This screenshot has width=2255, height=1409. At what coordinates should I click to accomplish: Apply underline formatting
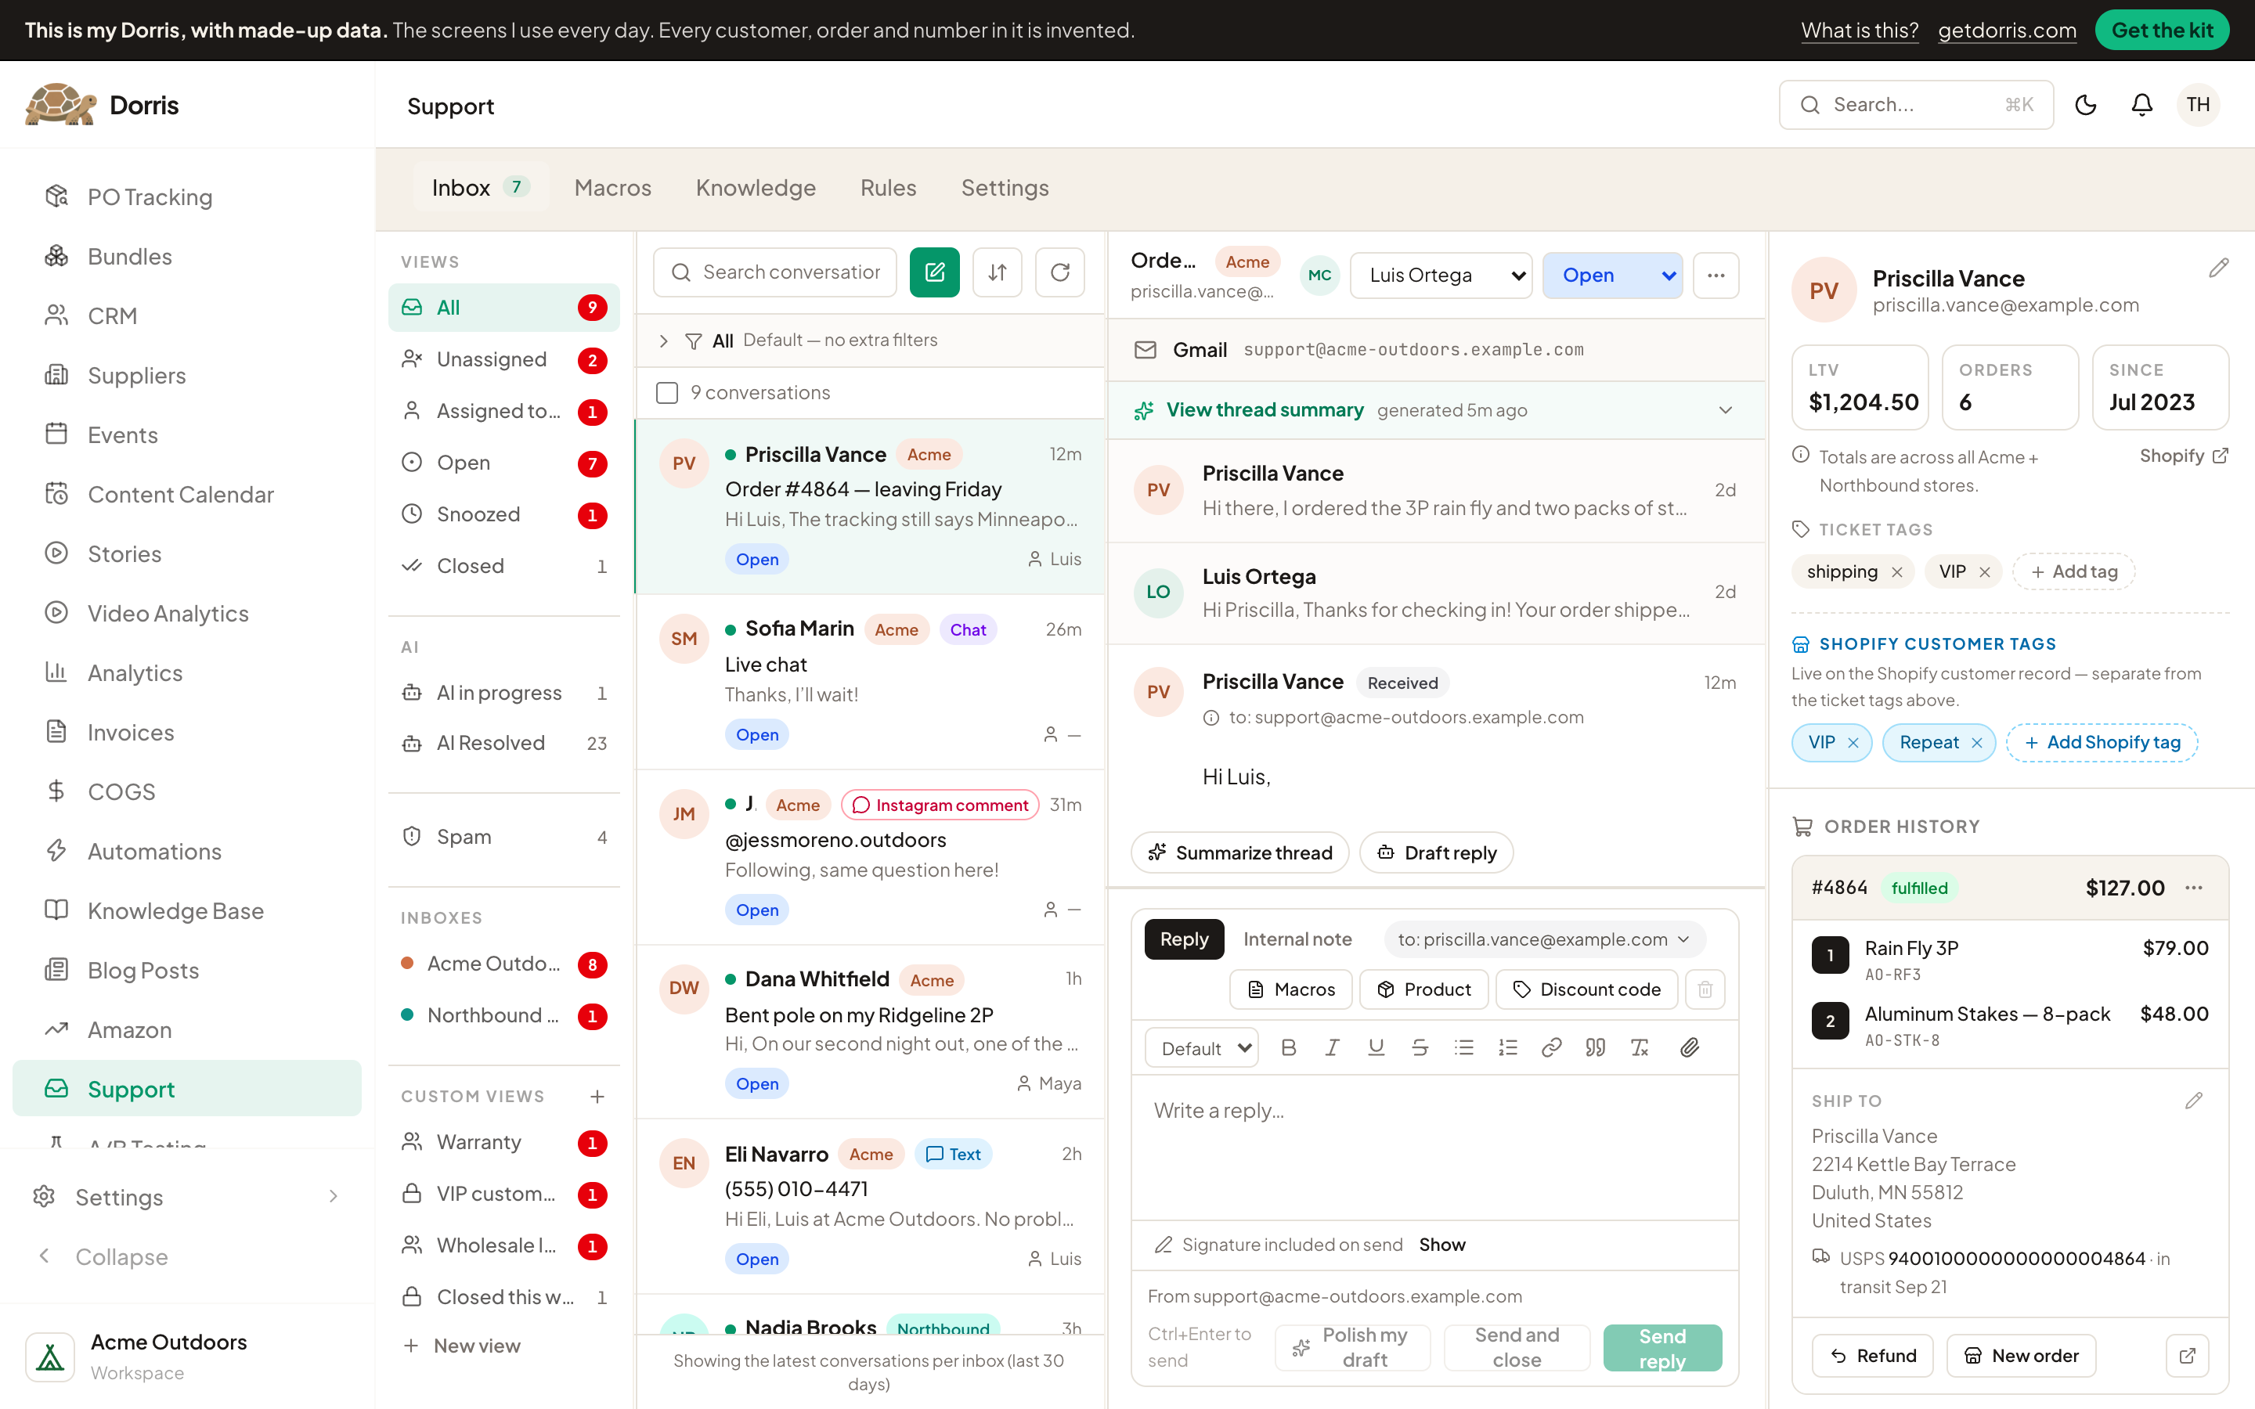click(1376, 1047)
